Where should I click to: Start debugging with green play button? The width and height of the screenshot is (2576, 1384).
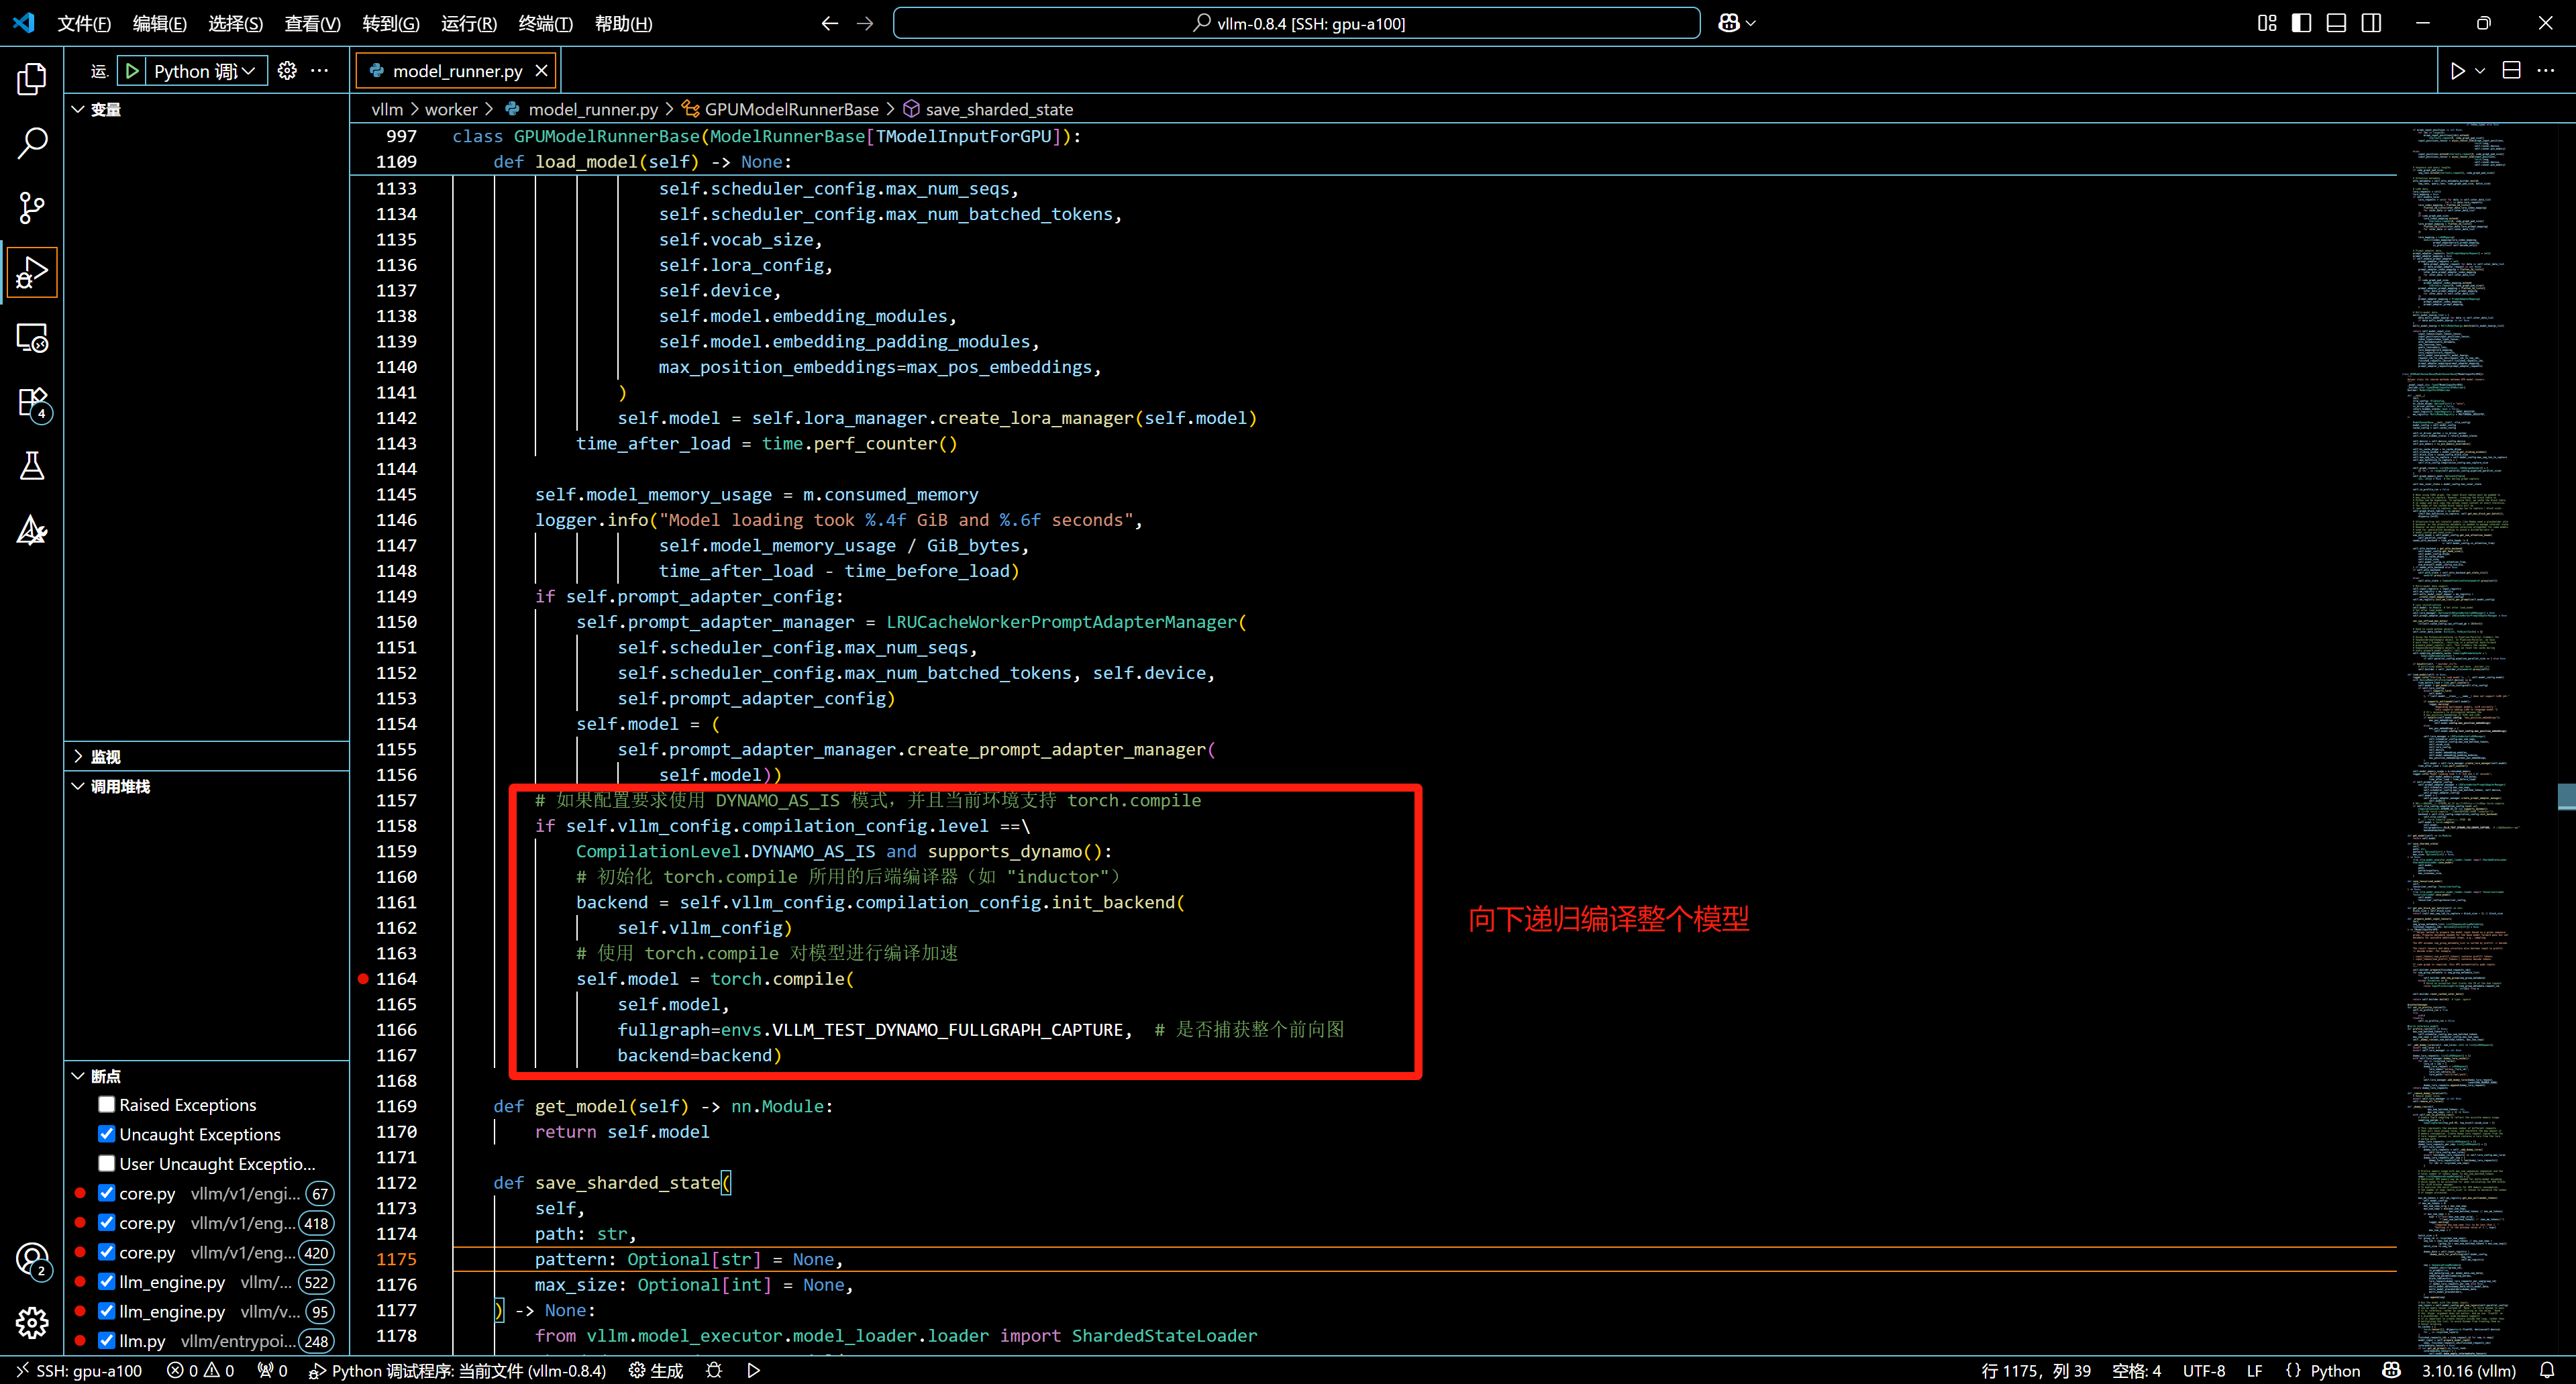click(132, 71)
